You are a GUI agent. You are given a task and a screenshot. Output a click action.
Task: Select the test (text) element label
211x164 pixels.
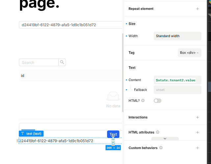(31, 133)
